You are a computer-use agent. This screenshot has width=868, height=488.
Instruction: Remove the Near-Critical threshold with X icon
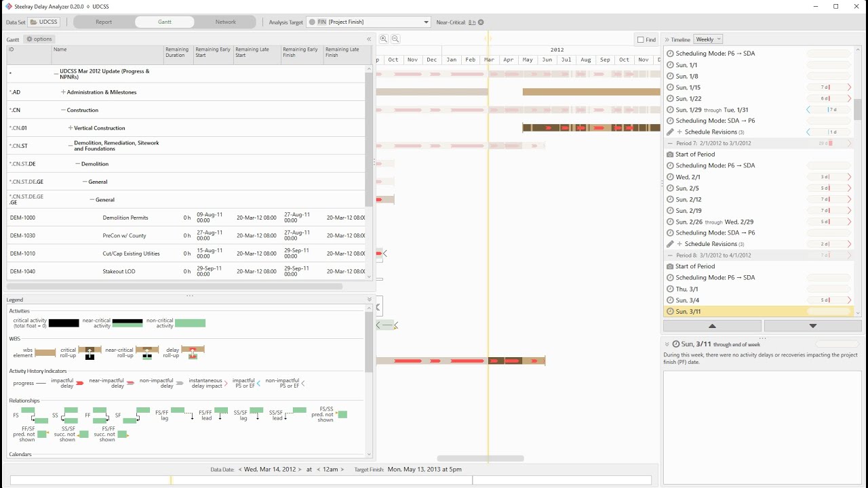click(x=481, y=22)
